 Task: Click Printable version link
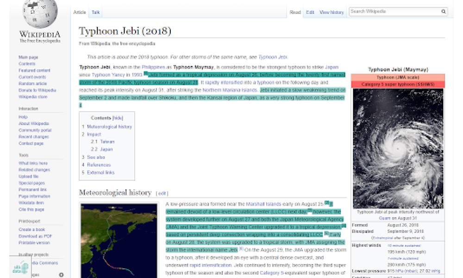34,243
